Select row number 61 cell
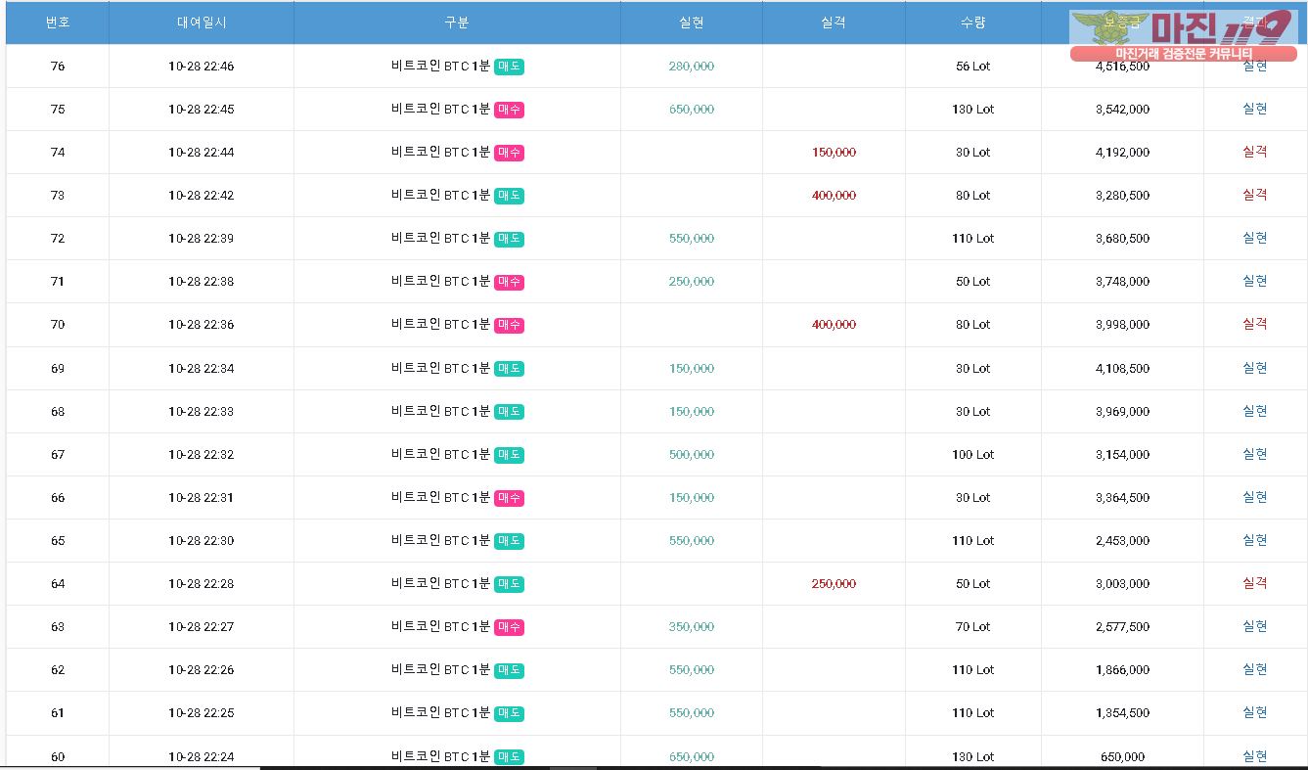Screen dimensions: 1308x770 58,713
